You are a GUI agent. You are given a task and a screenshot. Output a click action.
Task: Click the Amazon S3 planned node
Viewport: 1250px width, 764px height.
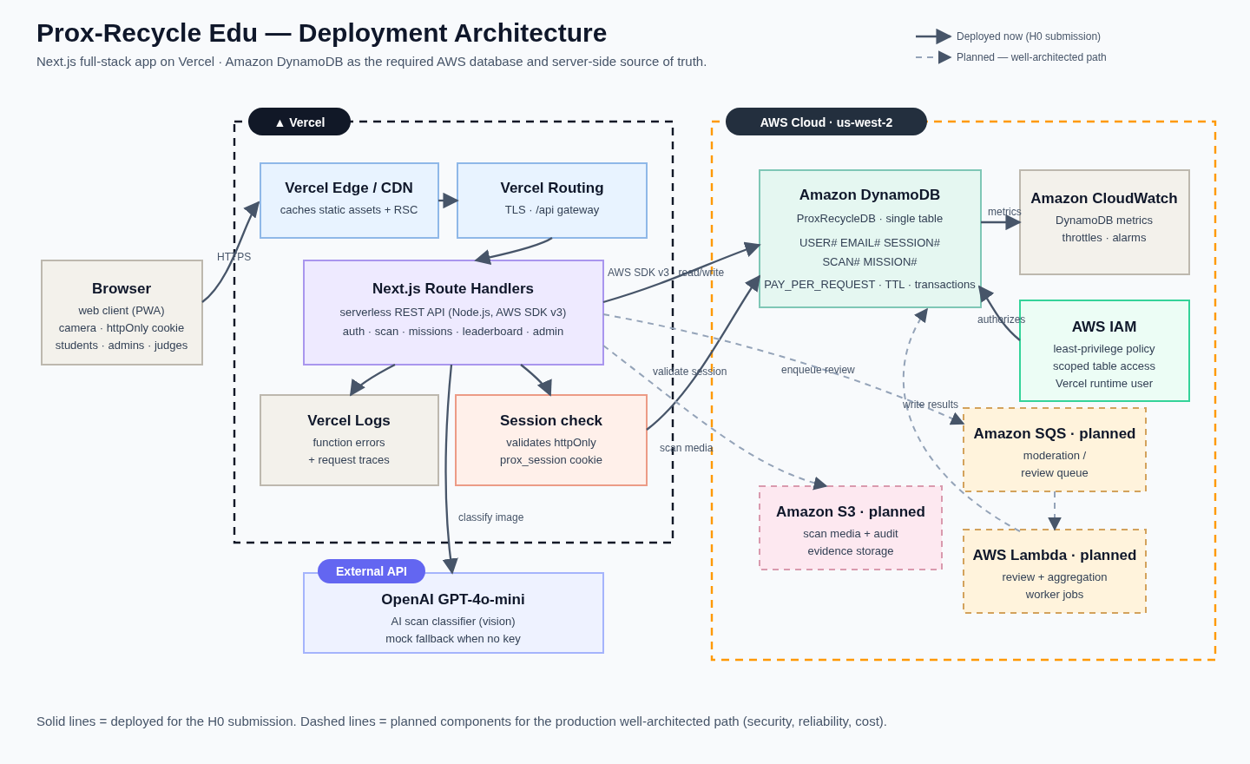(x=851, y=528)
